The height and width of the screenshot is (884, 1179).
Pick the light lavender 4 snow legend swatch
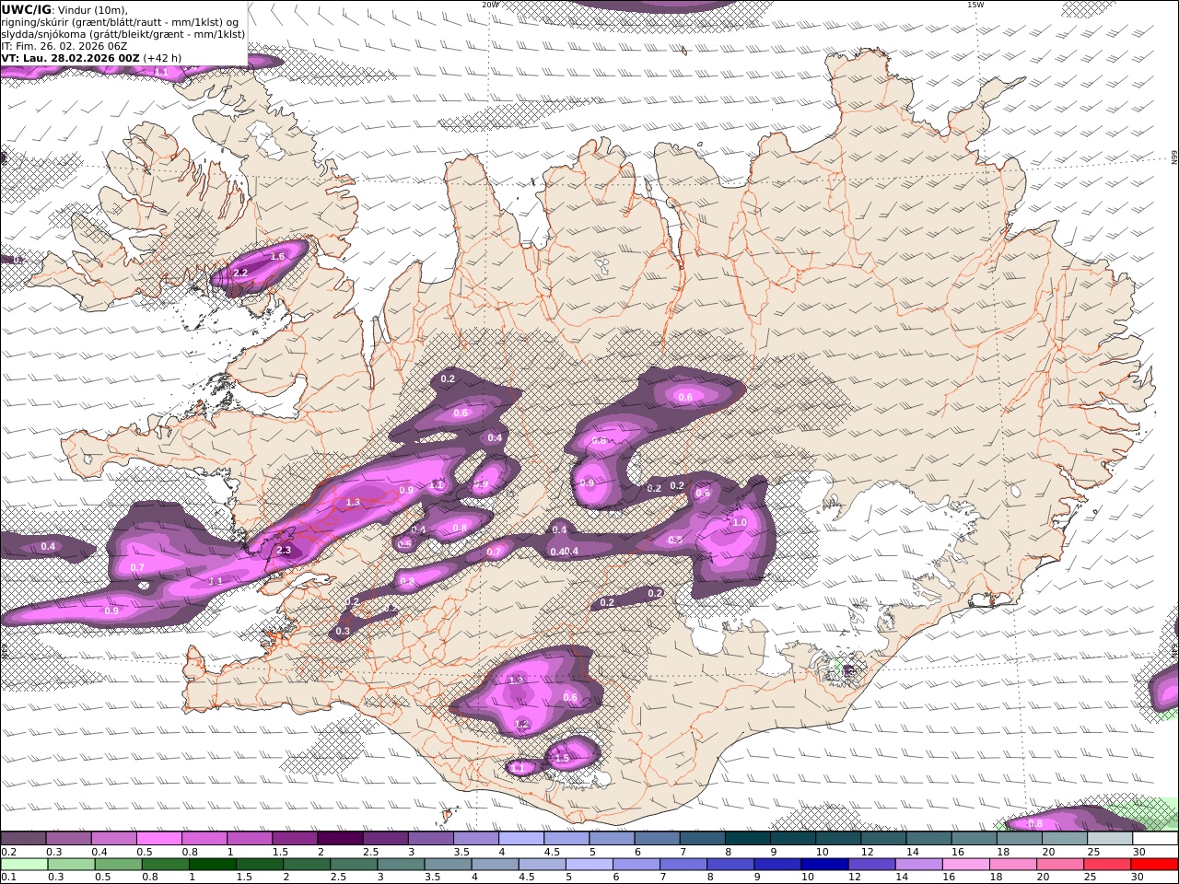tap(521, 839)
